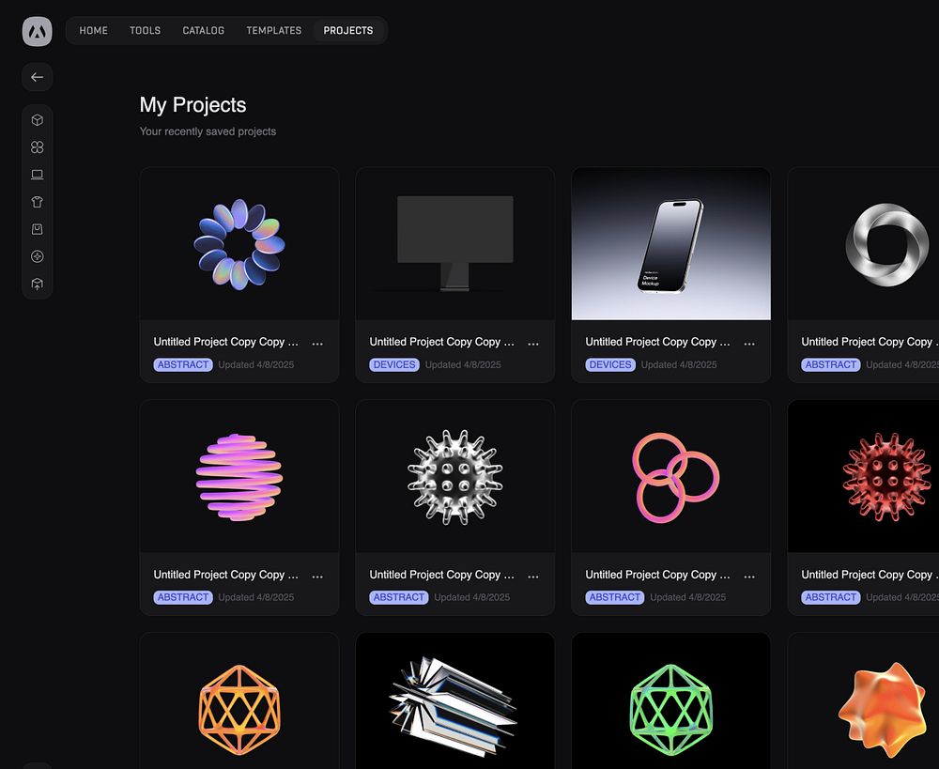
Task: Go to the Templates tab
Action: point(273,31)
